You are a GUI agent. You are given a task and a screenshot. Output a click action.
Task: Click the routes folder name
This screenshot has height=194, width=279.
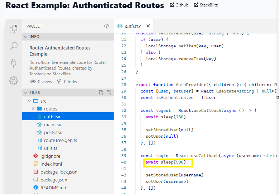click(x=51, y=109)
